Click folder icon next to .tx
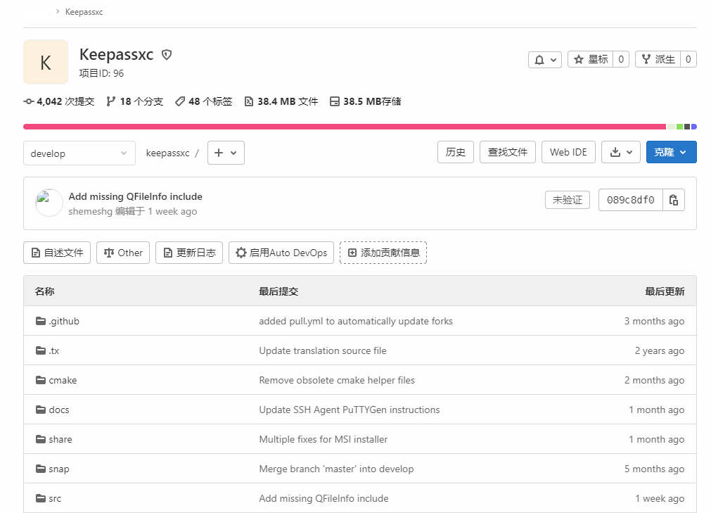 pos(41,350)
